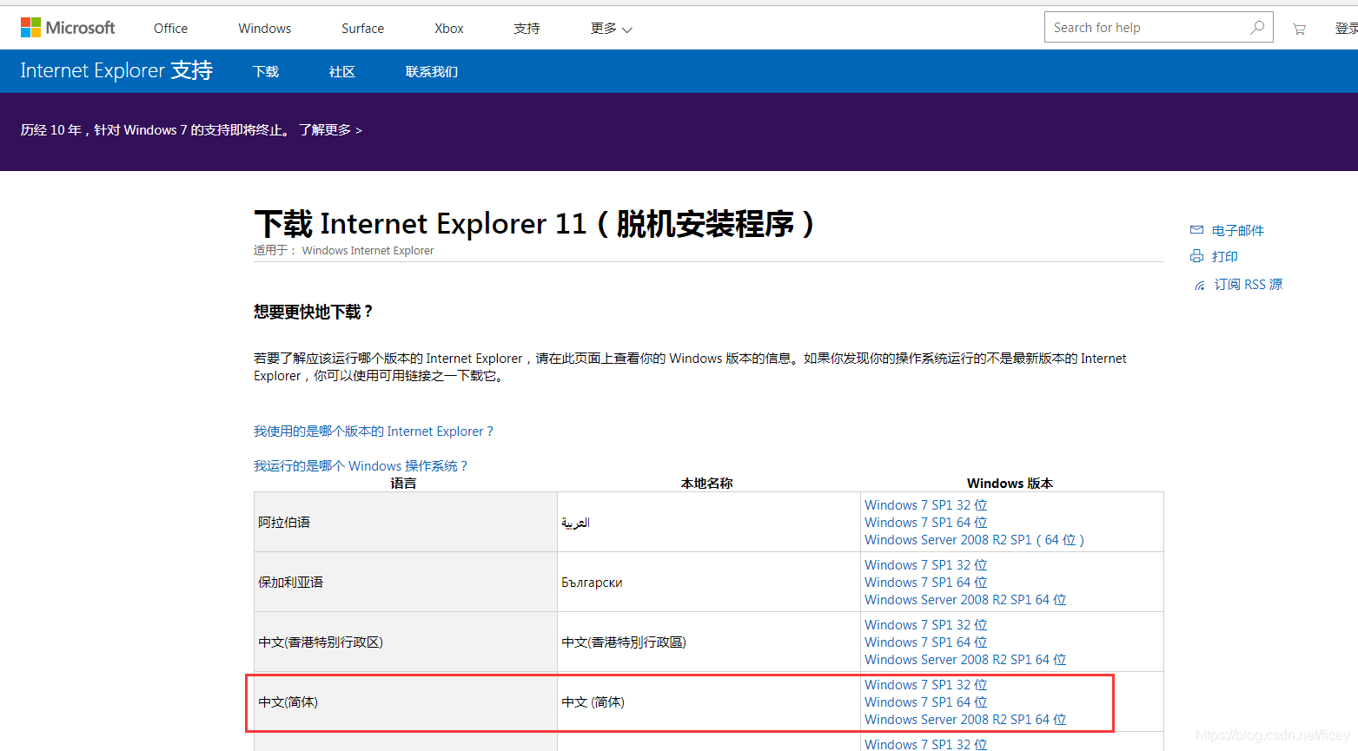Open the Surface menu item
Image resolution: width=1358 pixels, height=751 pixels.
click(x=362, y=29)
